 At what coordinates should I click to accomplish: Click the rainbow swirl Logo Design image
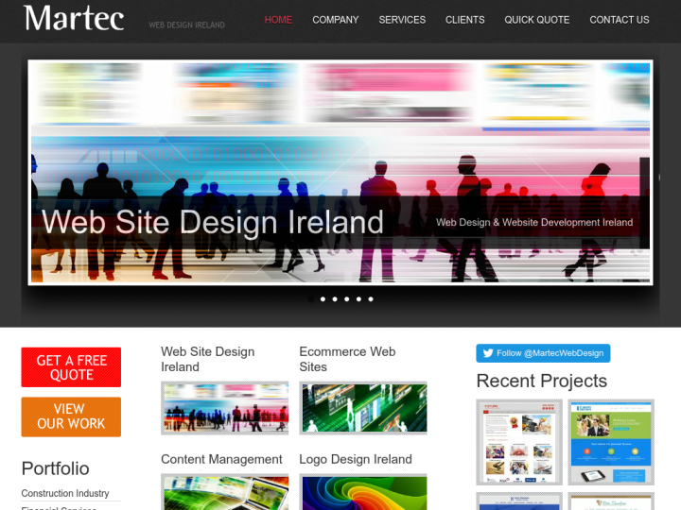(362, 493)
